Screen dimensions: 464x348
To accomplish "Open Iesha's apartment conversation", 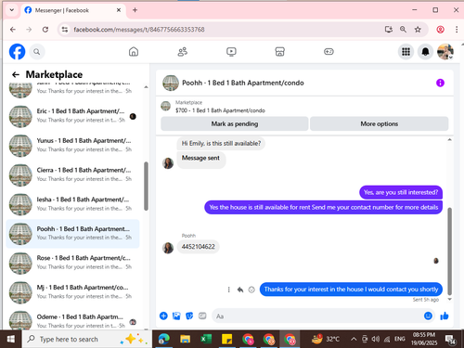I will coord(72,204).
